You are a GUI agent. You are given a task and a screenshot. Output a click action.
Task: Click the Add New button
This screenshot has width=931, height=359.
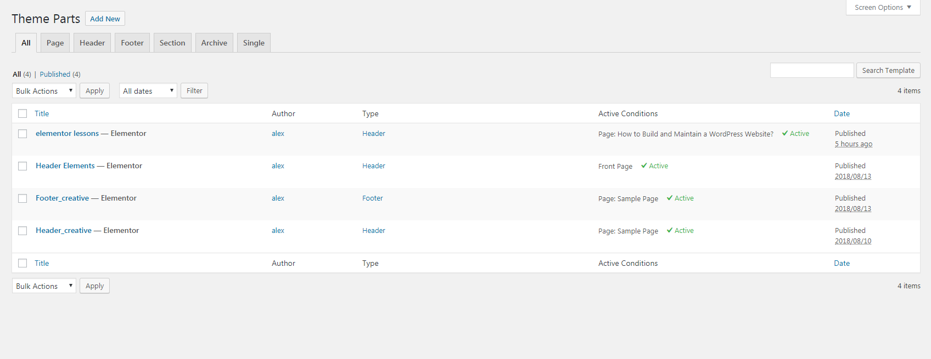coord(105,19)
